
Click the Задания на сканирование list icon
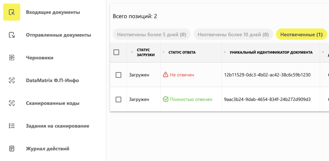point(12,126)
